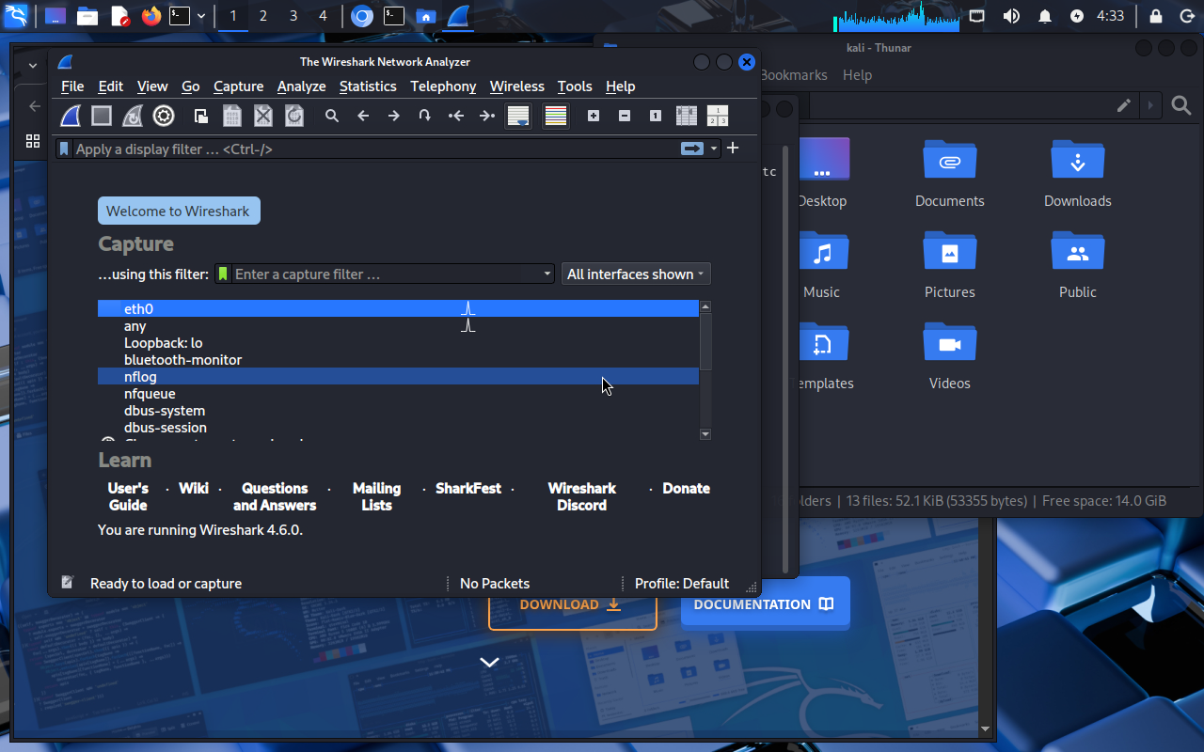This screenshot has width=1204, height=752.
Task: Open capture options gear icon
Action: pos(164,116)
